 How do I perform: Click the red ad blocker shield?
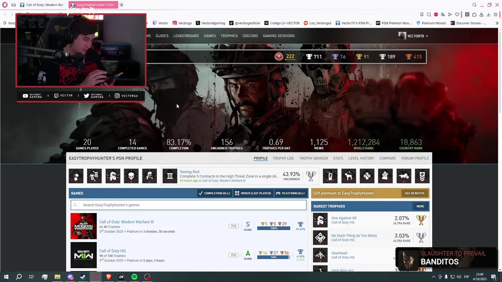436,14
